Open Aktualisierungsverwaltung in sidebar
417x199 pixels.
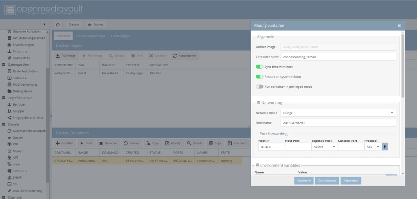click(x=26, y=38)
